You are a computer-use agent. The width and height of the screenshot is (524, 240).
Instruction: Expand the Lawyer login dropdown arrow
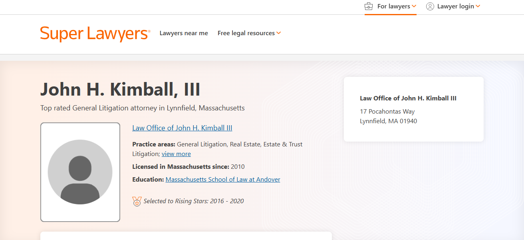[x=478, y=6]
